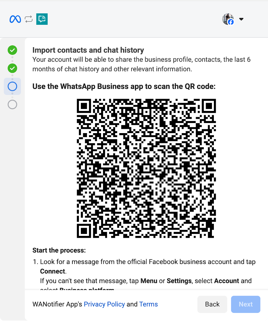Click the scan the QR code instruction text
Image resolution: width=268 pixels, height=322 pixels.
pyautogui.click(x=124, y=86)
